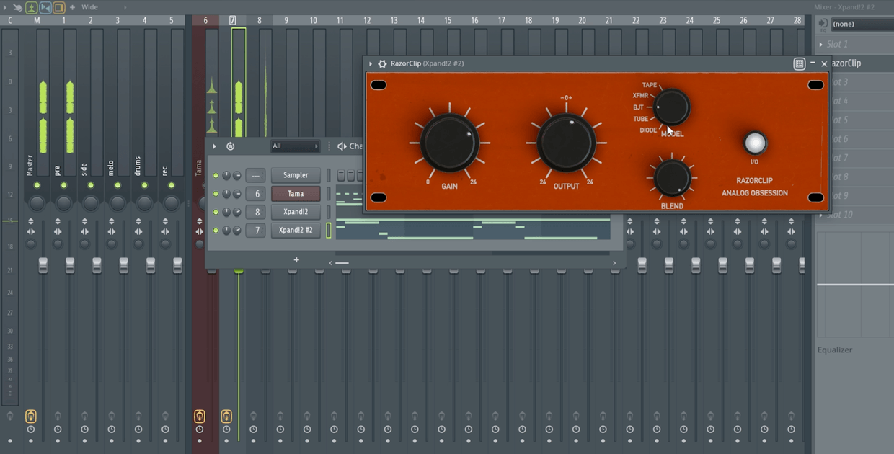Click Master track volume fader
894x454 pixels.
tap(43, 264)
